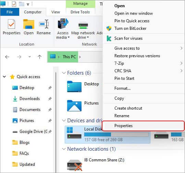This screenshot has width=185, height=173.
Task: Open the File menu button
Action: pyautogui.click(x=10, y=12)
